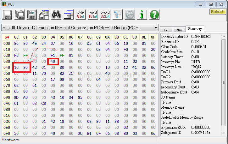Click the Refresh button
Screen dimensions: 228x144
pyautogui.click(x=218, y=12)
